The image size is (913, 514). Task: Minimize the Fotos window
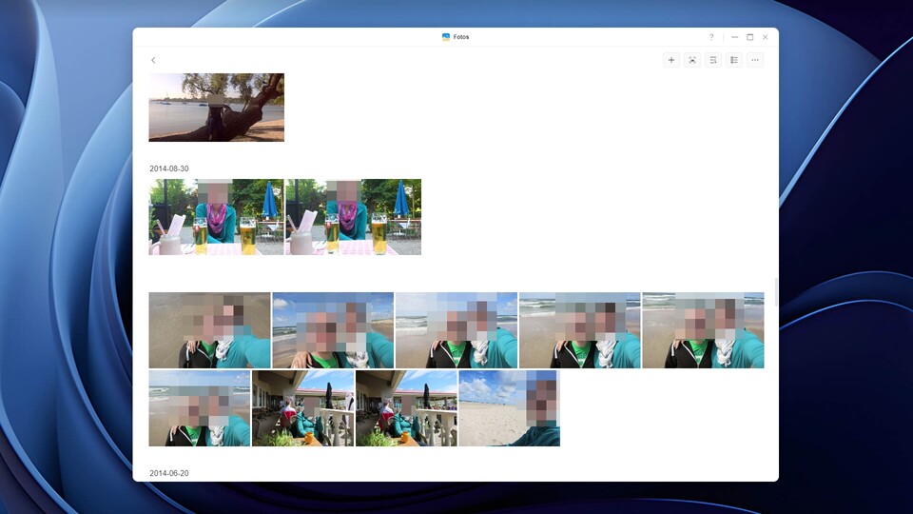pyautogui.click(x=734, y=37)
